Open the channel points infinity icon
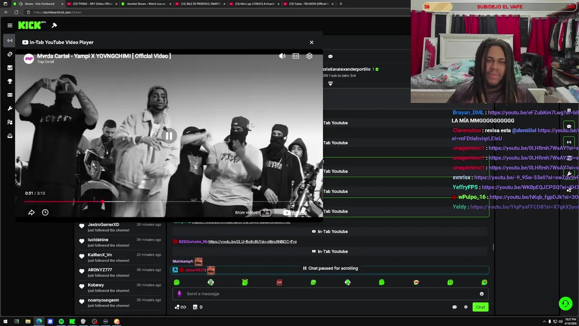 (180, 307)
